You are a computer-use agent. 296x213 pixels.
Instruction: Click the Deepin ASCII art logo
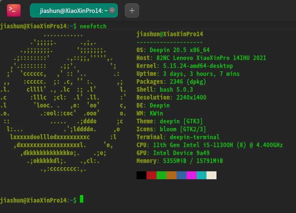63,103
